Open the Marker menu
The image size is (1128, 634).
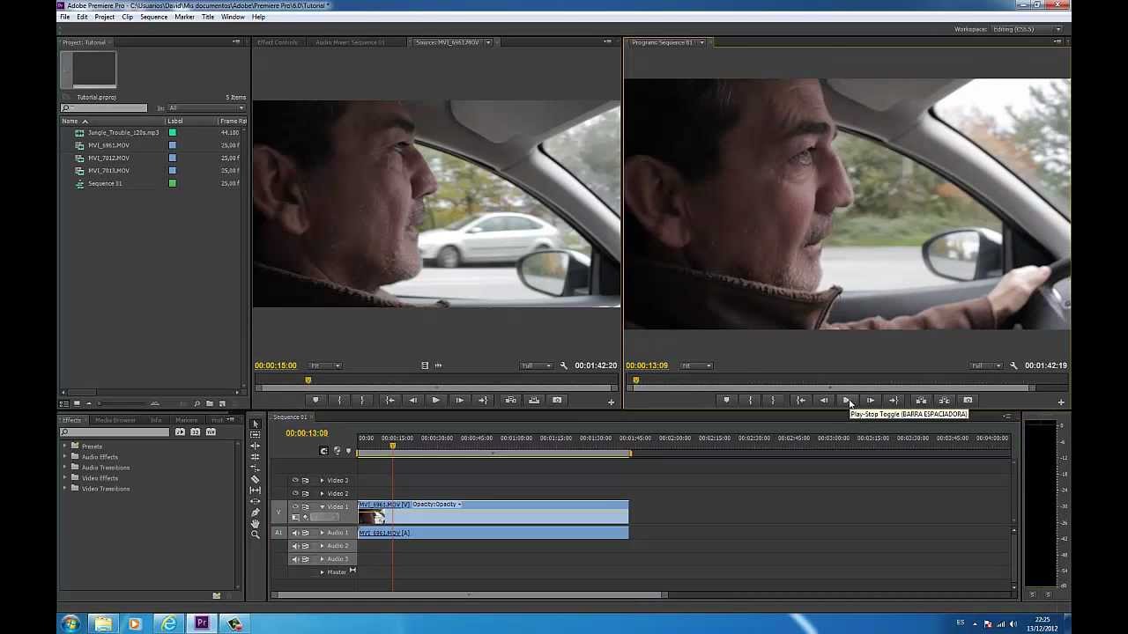pyautogui.click(x=184, y=17)
